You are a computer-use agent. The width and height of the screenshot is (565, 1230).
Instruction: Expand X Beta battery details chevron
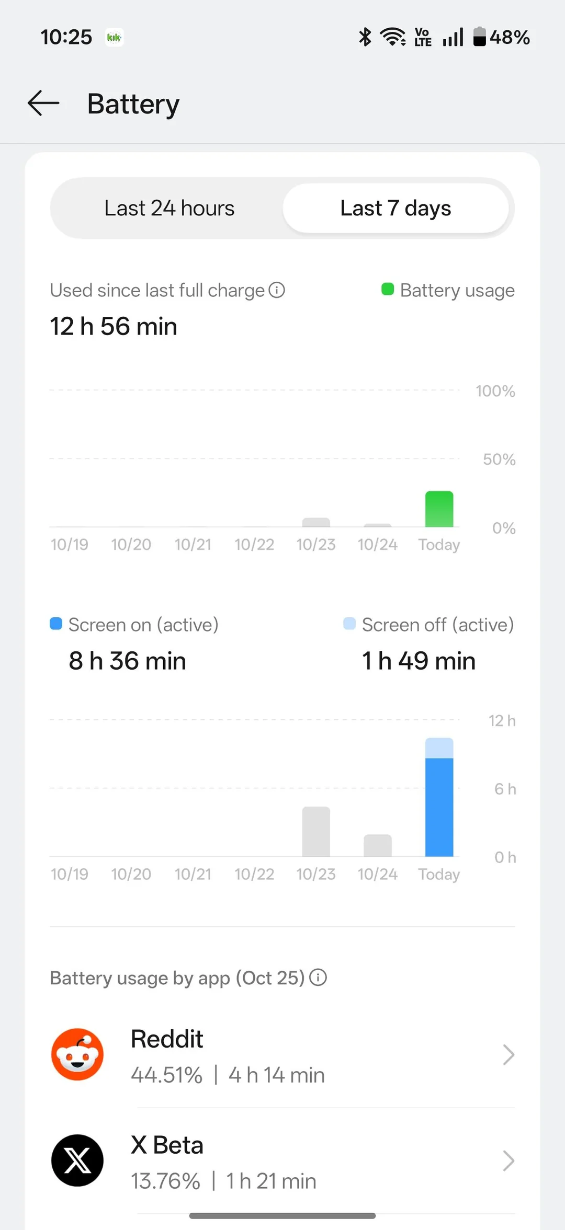(x=508, y=1160)
